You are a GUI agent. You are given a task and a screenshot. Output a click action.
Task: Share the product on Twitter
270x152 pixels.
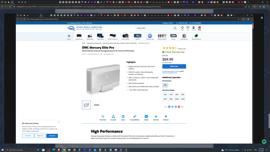pos(172,107)
